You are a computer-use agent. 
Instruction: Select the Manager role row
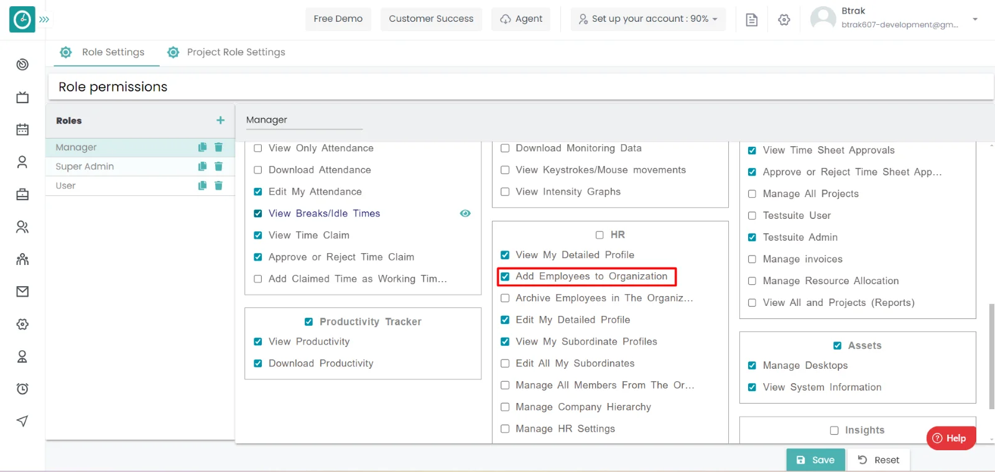140,147
